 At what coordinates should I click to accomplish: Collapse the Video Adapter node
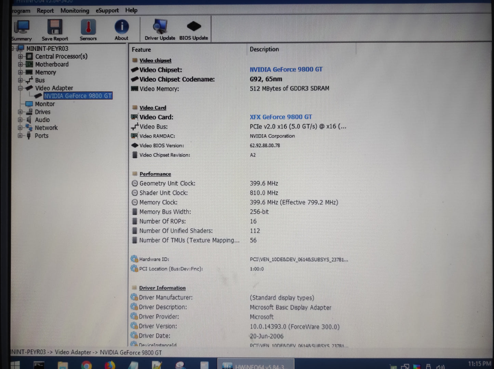tap(20, 88)
